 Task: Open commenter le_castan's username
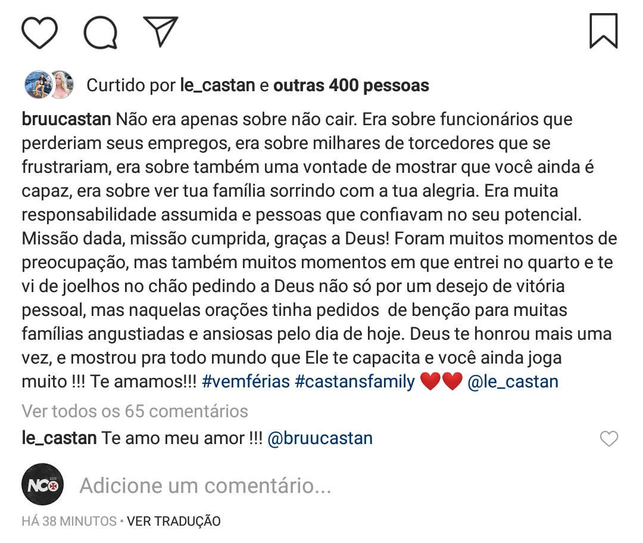[x=59, y=439]
